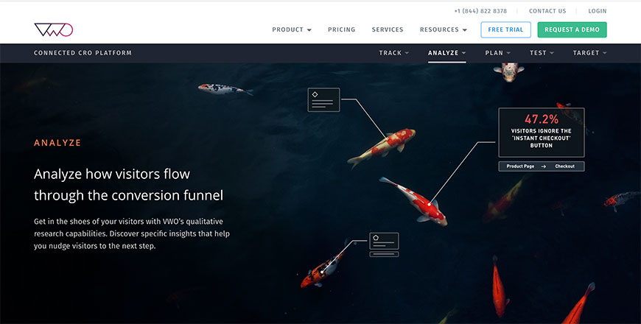The image size is (641, 324).
Task: Expand the Resources dropdown menu
Action: click(x=443, y=29)
